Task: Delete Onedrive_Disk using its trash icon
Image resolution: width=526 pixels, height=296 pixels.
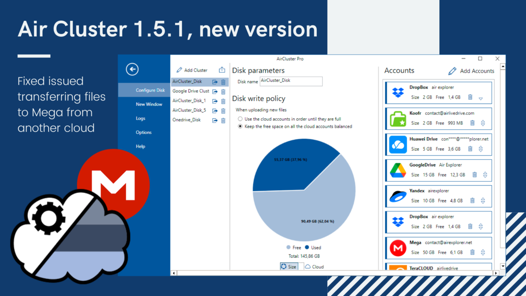Action: (223, 120)
